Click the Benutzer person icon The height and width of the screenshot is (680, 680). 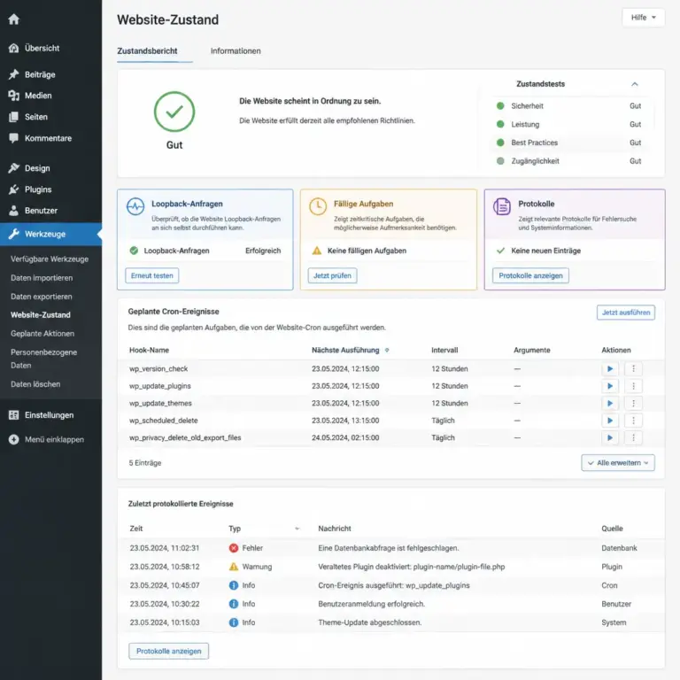pyautogui.click(x=14, y=211)
